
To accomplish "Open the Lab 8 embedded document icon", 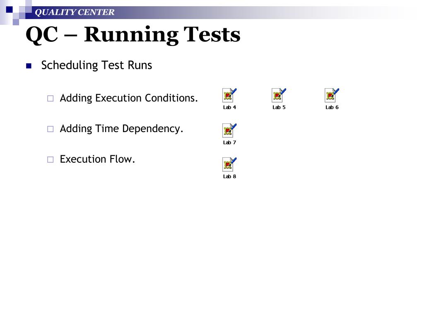I will (x=229, y=164).
